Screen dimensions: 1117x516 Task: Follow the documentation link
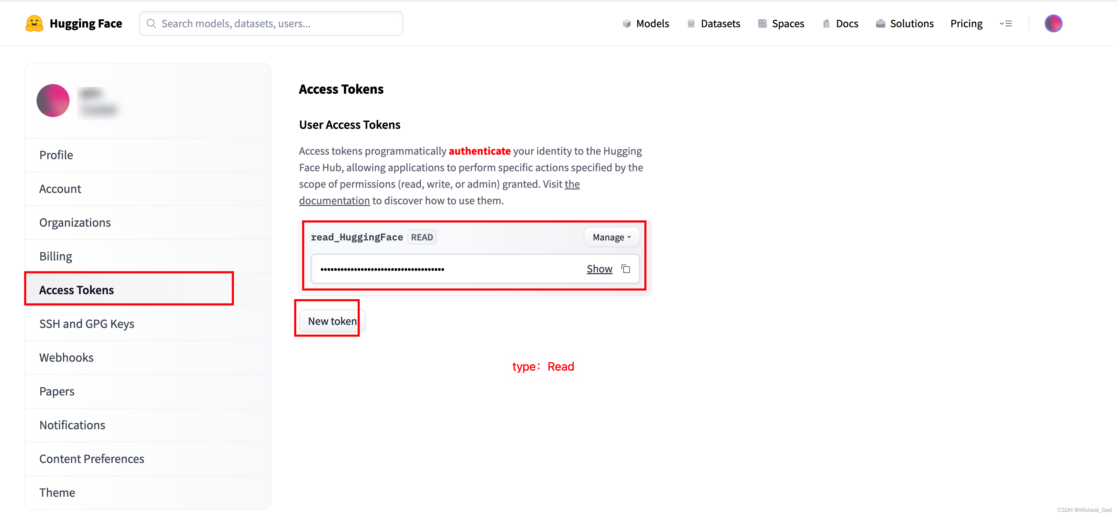tap(334, 201)
